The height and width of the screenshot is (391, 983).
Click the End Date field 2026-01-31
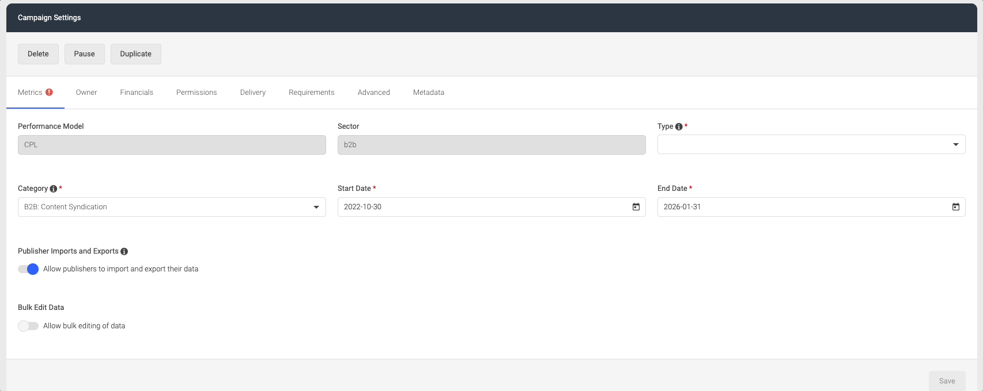811,207
